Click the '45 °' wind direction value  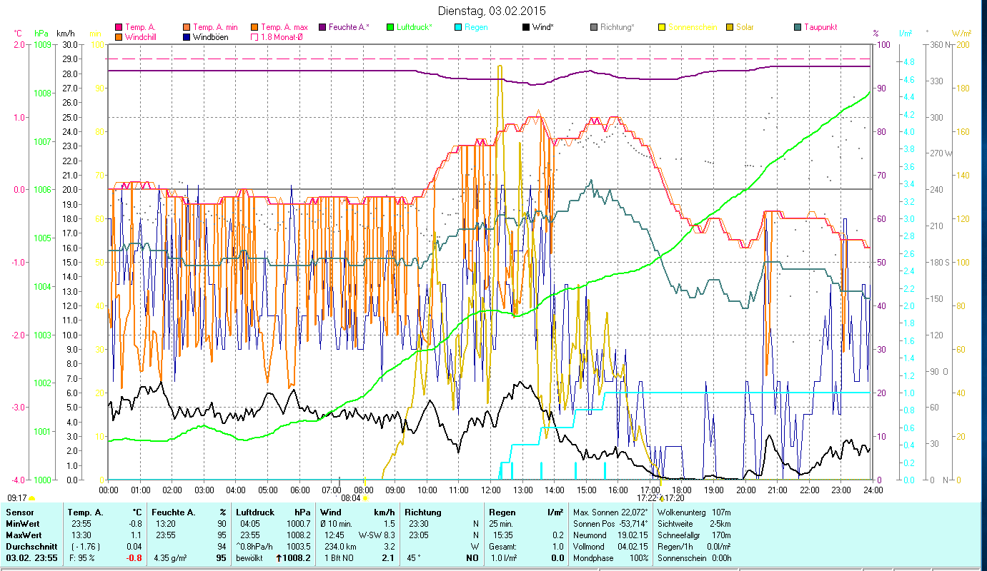[x=414, y=558]
